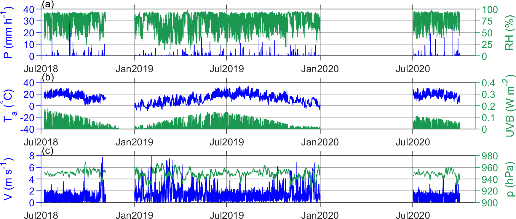Select the "V (m s-1)" wind speed axis title

coord(8,179)
